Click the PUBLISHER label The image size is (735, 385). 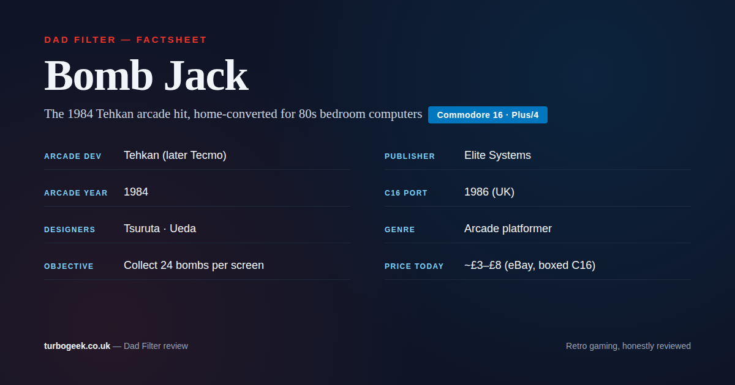[x=409, y=156]
